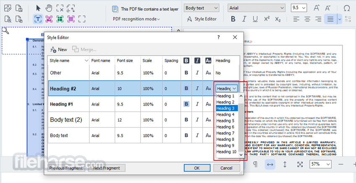Click the text layer document icon
The image size is (356, 183).
(x=115, y=9)
